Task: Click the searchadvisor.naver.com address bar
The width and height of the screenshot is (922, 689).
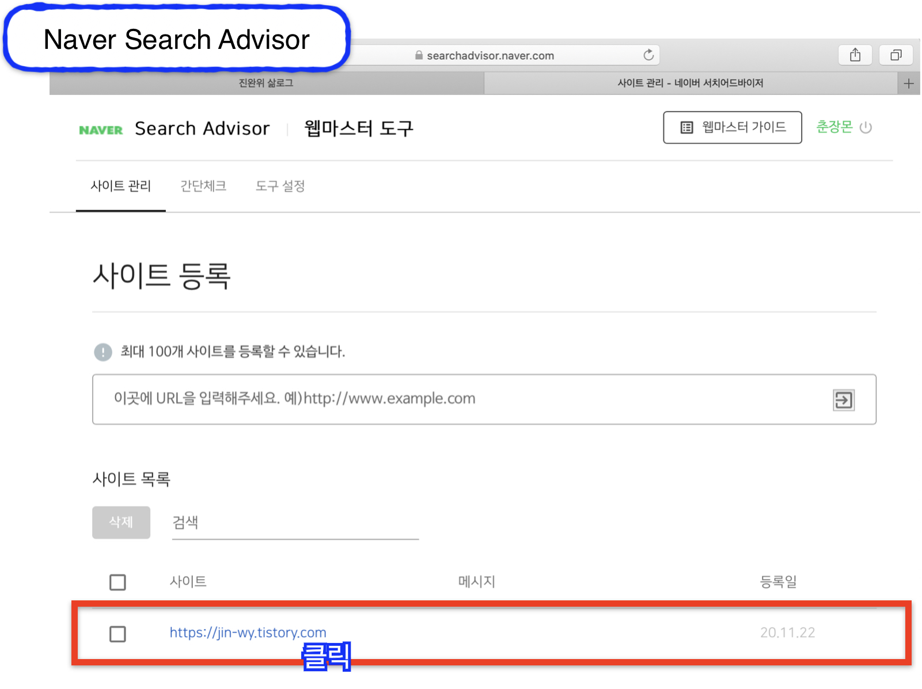Action: 490,55
